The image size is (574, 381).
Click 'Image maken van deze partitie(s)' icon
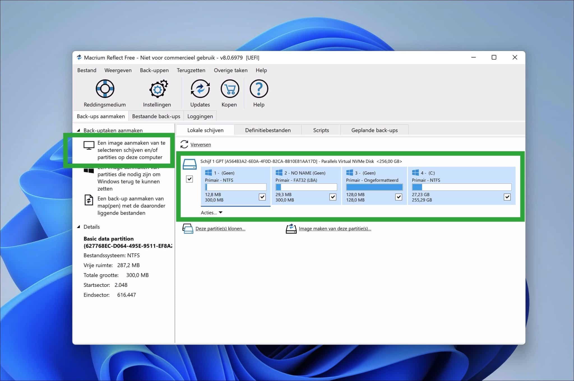click(291, 229)
